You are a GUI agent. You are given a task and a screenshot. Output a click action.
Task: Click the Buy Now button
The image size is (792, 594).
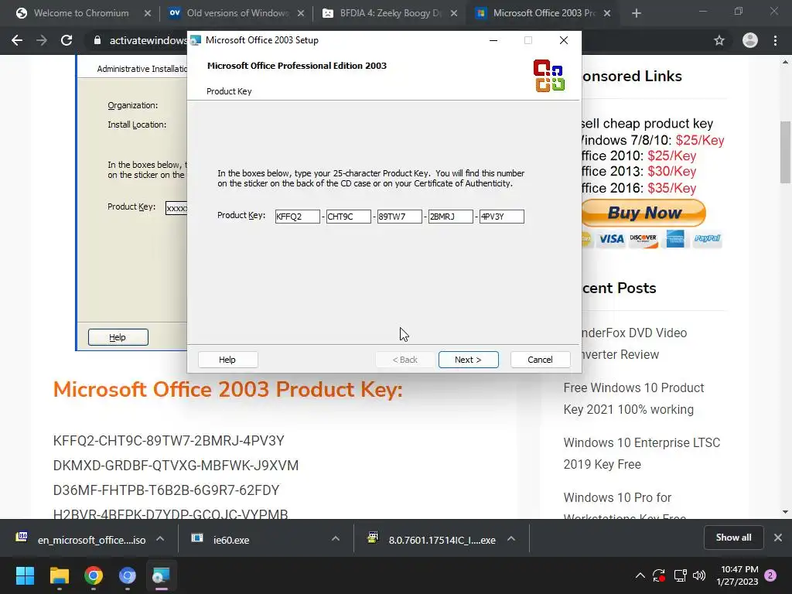tap(643, 213)
